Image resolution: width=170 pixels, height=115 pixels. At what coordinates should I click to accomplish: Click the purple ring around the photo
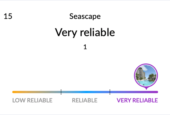pos(135,75)
